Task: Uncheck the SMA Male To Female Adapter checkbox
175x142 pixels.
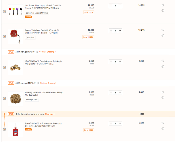Action: [4, 67]
